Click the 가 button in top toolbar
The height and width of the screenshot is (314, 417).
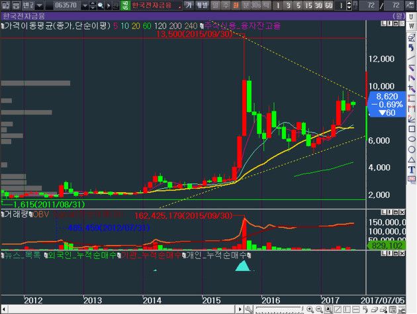click(189, 5)
